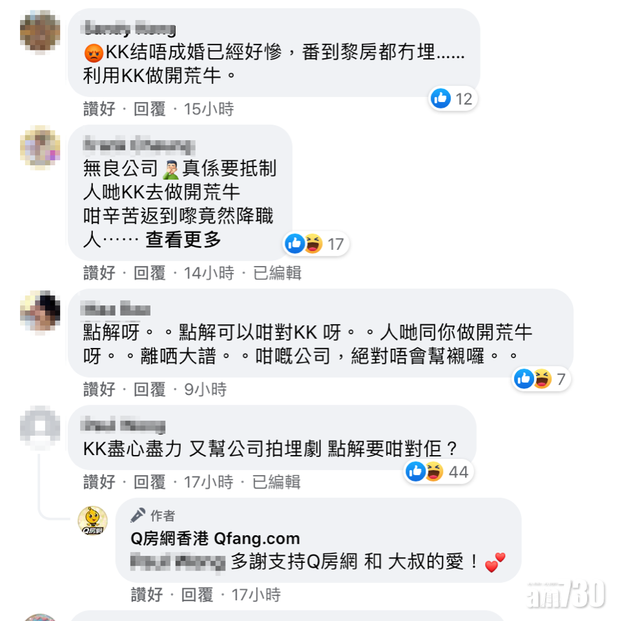
Task: Expand comment with 查看更多
Action: [x=183, y=239]
